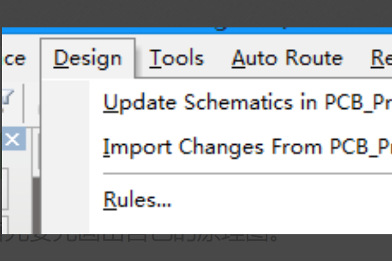Switch to Tools from the open Design menu
This screenshot has height=261, width=392.
176,59
